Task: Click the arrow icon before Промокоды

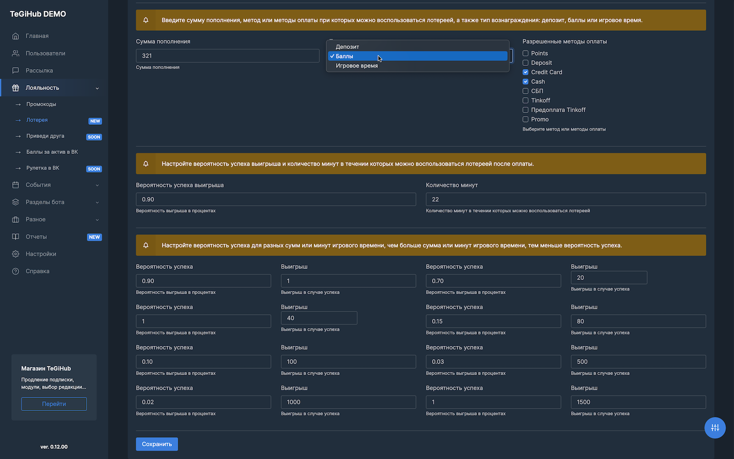Action: [18, 104]
